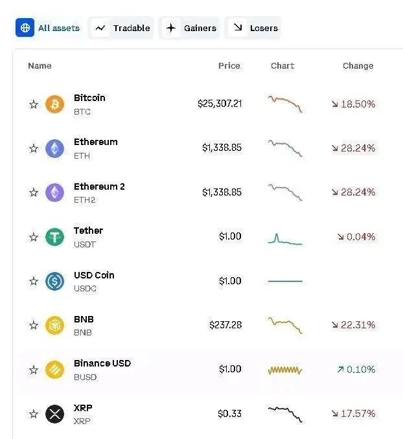The height and width of the screenshot is (439, 403).
Task: Click the Ethereum blue diamond icon
Action: tap(54, 148)
